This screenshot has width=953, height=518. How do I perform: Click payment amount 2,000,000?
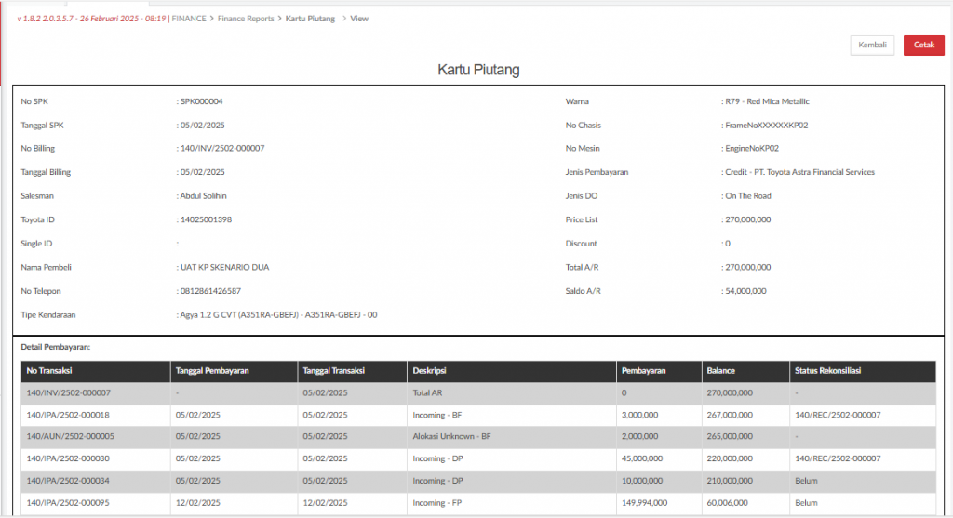pos(639,436)
